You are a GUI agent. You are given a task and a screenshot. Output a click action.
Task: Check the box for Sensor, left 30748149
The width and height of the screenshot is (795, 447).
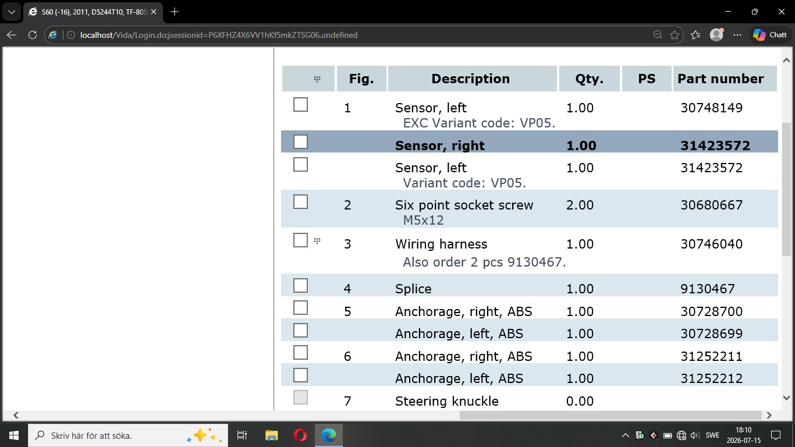(x=300, y=105)
